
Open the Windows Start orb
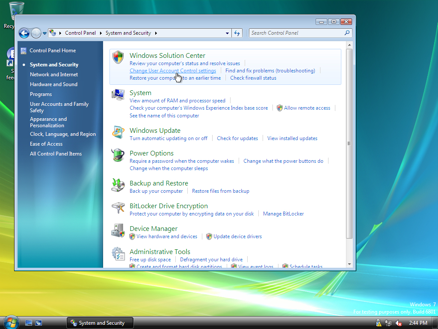point(11,323)
